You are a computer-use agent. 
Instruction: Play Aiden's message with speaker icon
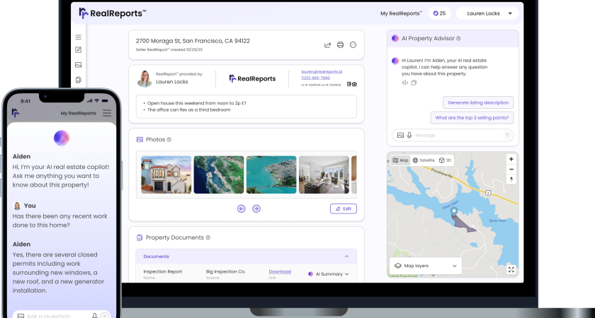point(405,83)
